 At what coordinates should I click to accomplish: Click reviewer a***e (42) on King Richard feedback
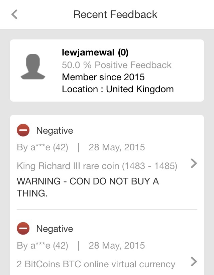42,147
